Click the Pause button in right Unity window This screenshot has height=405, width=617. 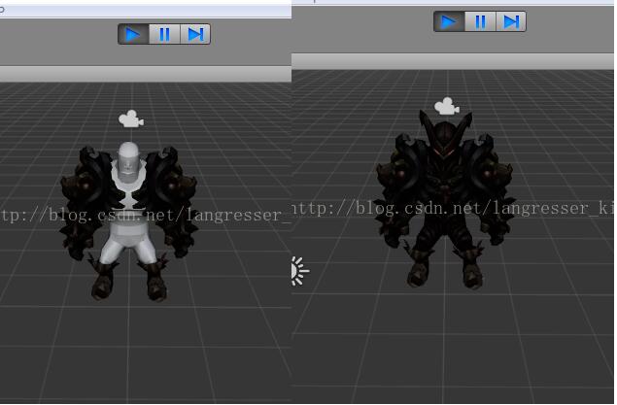480,21
